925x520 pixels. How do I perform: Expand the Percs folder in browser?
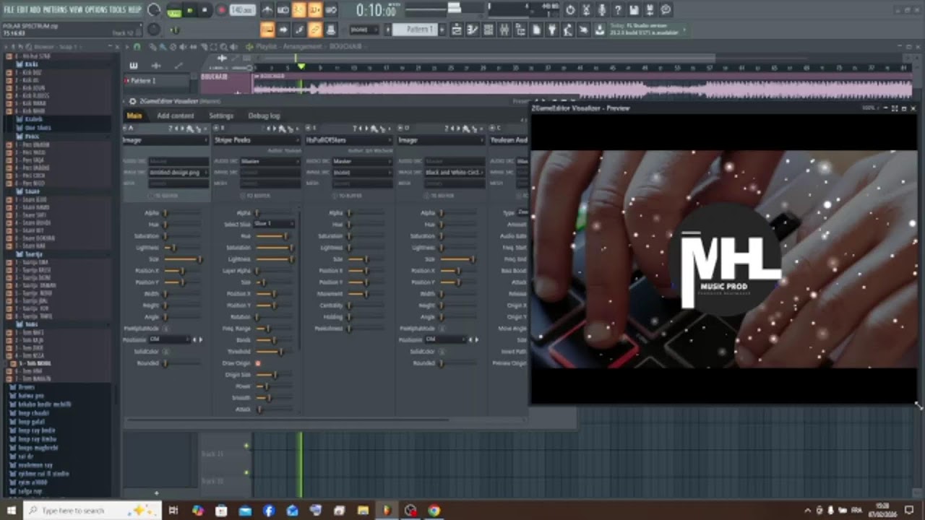coord(32,136)
